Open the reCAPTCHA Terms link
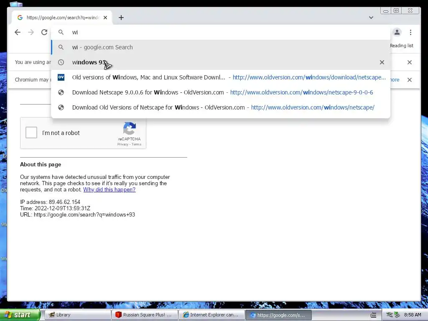The width and height of the screenshot is (428, 321). click(137, 144)
